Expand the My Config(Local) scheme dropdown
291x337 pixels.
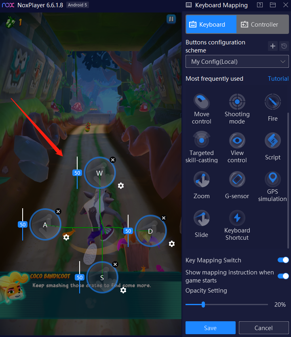click(x=237, y=61)
